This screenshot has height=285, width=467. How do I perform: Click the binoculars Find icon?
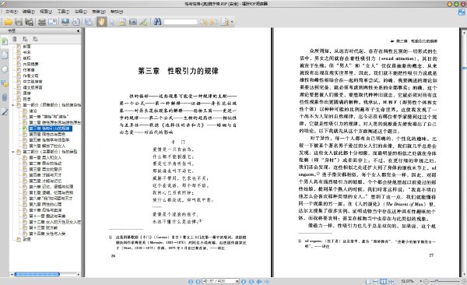coord(157,22)
